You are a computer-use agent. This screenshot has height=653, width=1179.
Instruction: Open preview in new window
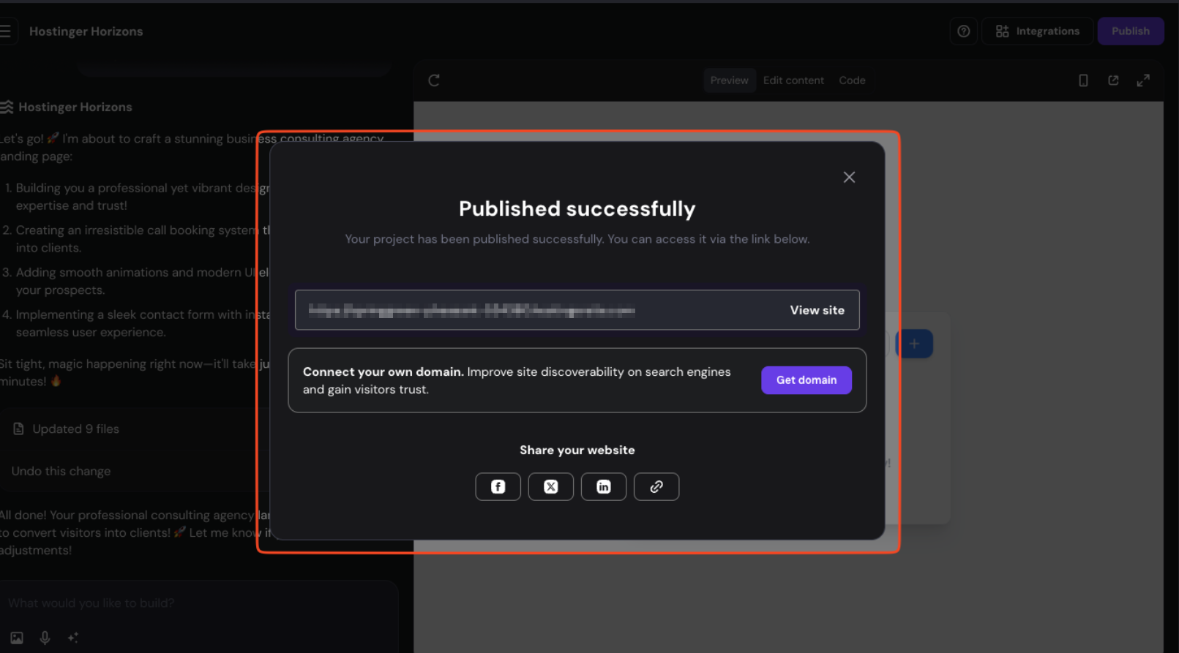pos(1113,80)
